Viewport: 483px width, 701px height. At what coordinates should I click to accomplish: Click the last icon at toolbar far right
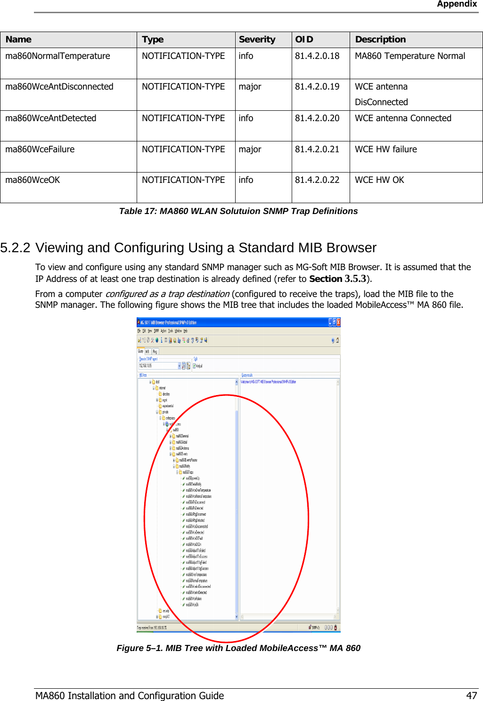pos(337,340)
